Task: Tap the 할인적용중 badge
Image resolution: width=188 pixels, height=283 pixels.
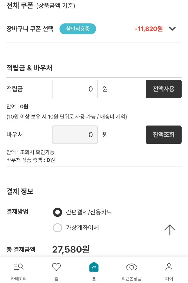Action: (x=78, y=29)
